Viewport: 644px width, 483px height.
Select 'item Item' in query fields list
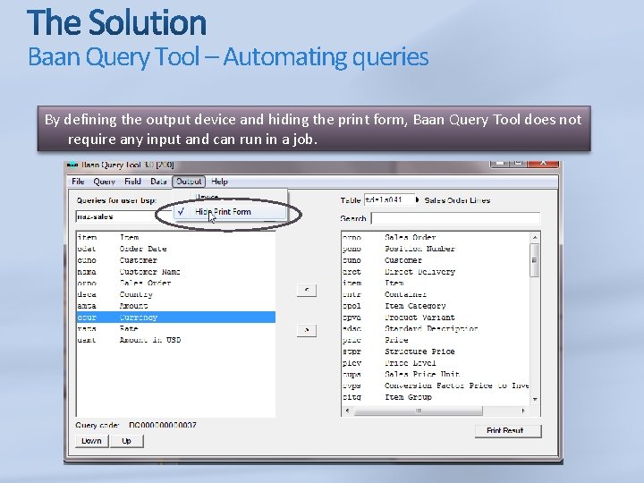coord(176,237)
